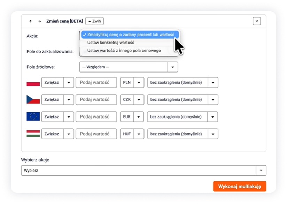Screen dimensions: 287x204
Task: Click the move down arrow icon
Action: click(x=40, y=21)
